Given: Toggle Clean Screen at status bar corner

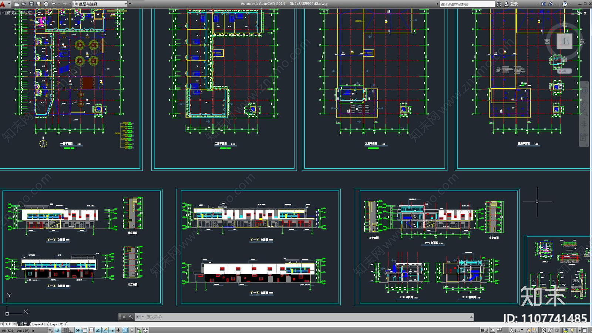Looking at the screenshot, I should [x=585, y=330].
